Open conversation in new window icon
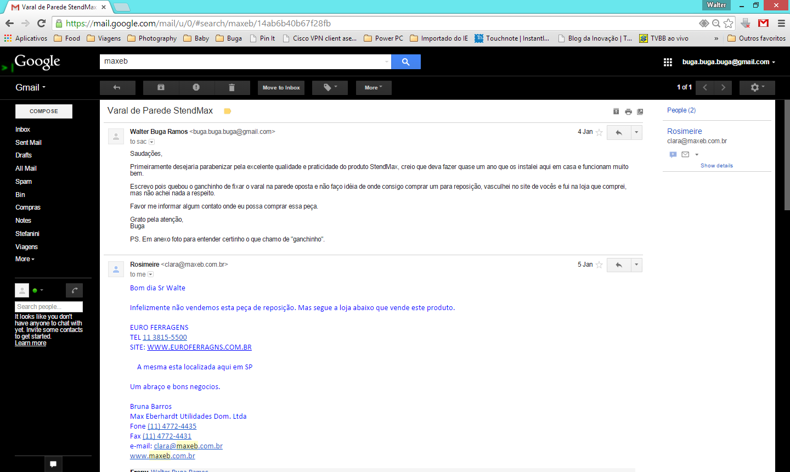Screen dimensions: 790x472 click(640, 111)
